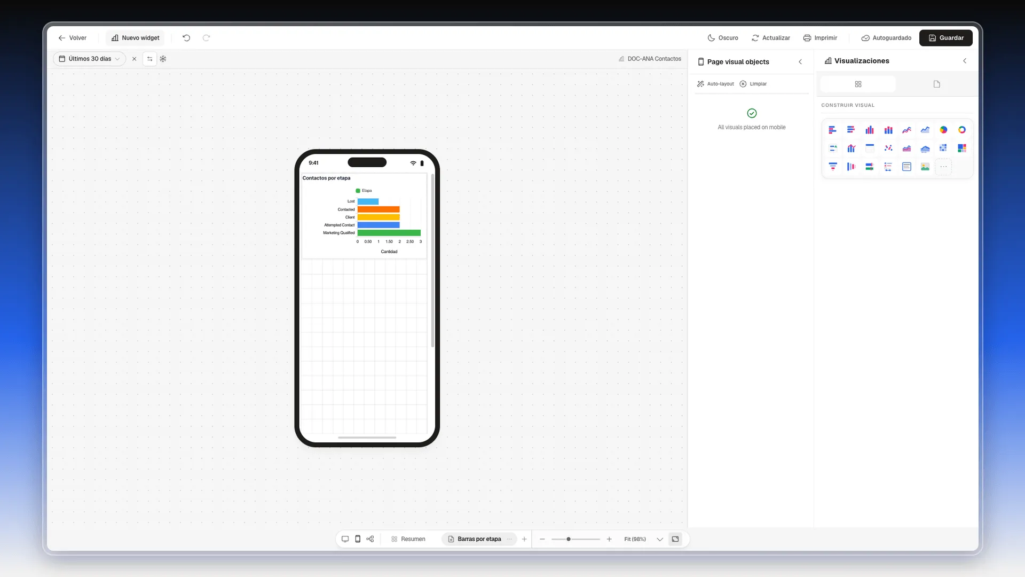Viewport: 1025px width, 577px height.
Task: Click Volver to go back
Action: pyautogui.click(x=73, y=38)
